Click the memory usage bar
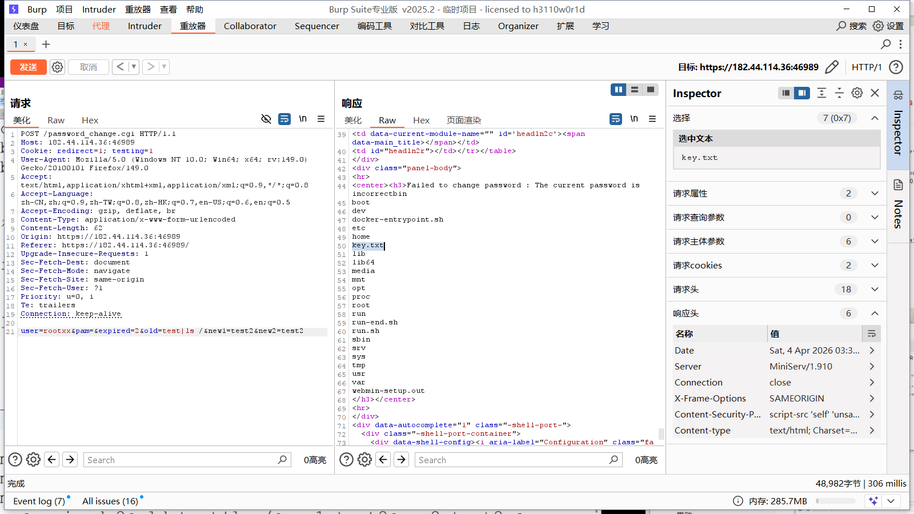The width and height of the screenshot is (914, 514). (836, 501)
